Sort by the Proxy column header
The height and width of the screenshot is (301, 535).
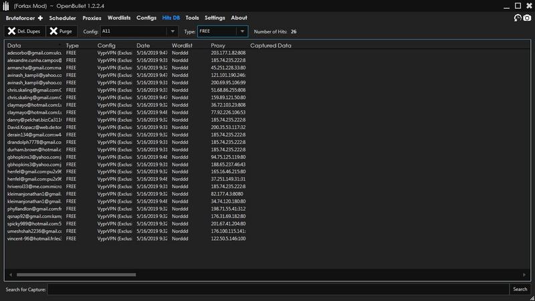(x=218, y=45)
